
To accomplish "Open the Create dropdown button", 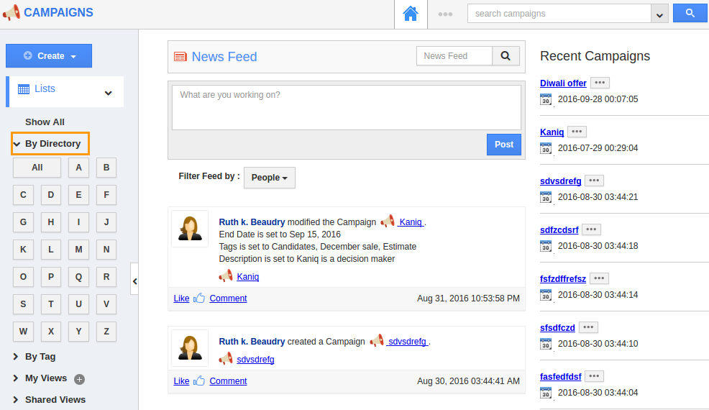I will point(49,55).
